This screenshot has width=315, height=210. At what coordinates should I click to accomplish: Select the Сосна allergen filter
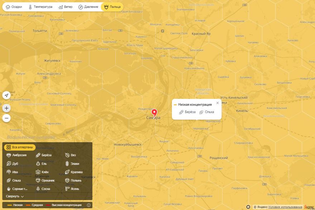(43, 189)
